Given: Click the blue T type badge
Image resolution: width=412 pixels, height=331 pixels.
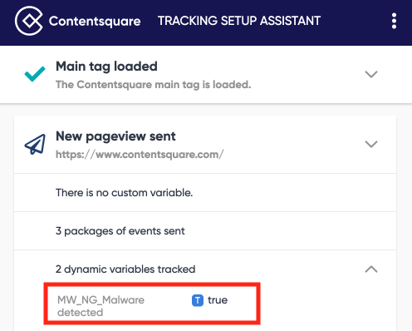Looking at the screenshot, I should coord(198,300).
